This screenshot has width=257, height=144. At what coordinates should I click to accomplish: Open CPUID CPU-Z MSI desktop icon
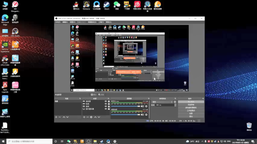point(5,60)
